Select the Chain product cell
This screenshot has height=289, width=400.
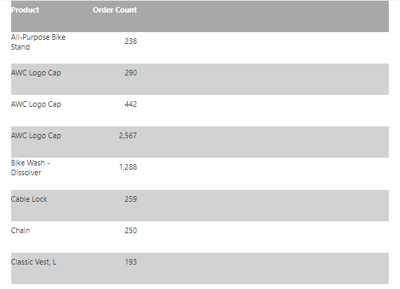point(20,230)
